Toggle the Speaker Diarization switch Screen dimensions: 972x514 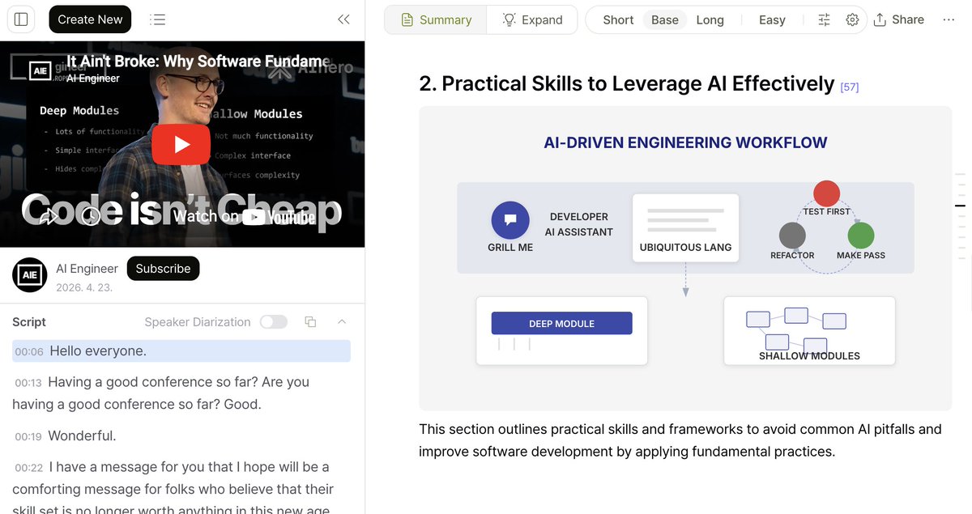[274, 322]
